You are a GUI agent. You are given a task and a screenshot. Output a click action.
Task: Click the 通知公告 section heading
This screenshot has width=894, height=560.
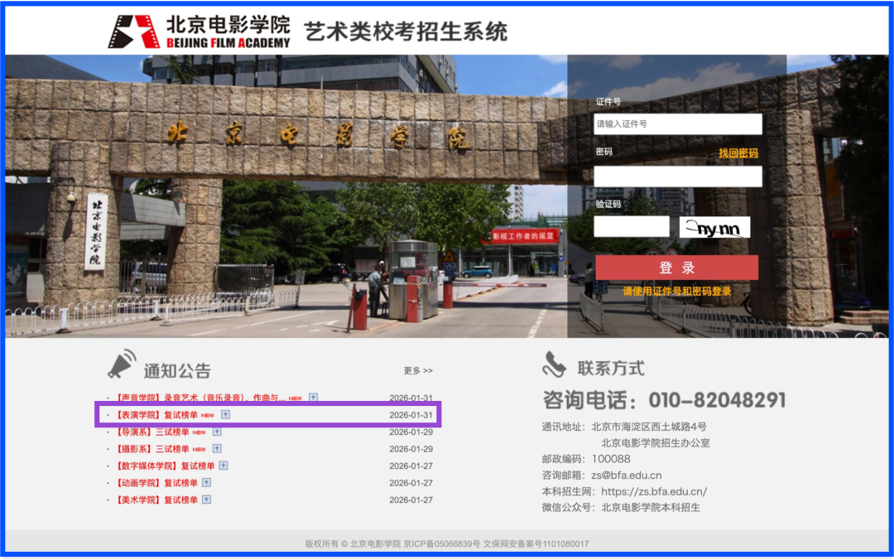pos(177,370)
